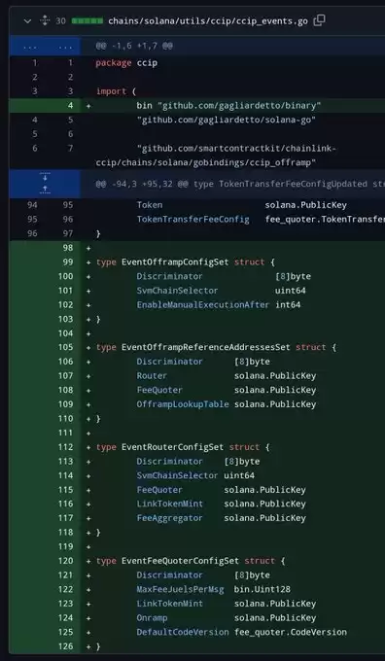385x661 pixels.
Task: Click new line number 126
Action: 66,646
